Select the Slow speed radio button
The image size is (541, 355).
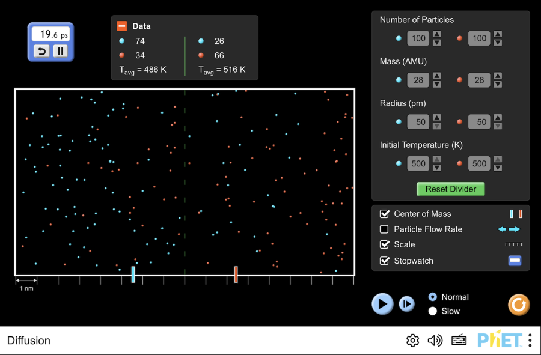432,311
